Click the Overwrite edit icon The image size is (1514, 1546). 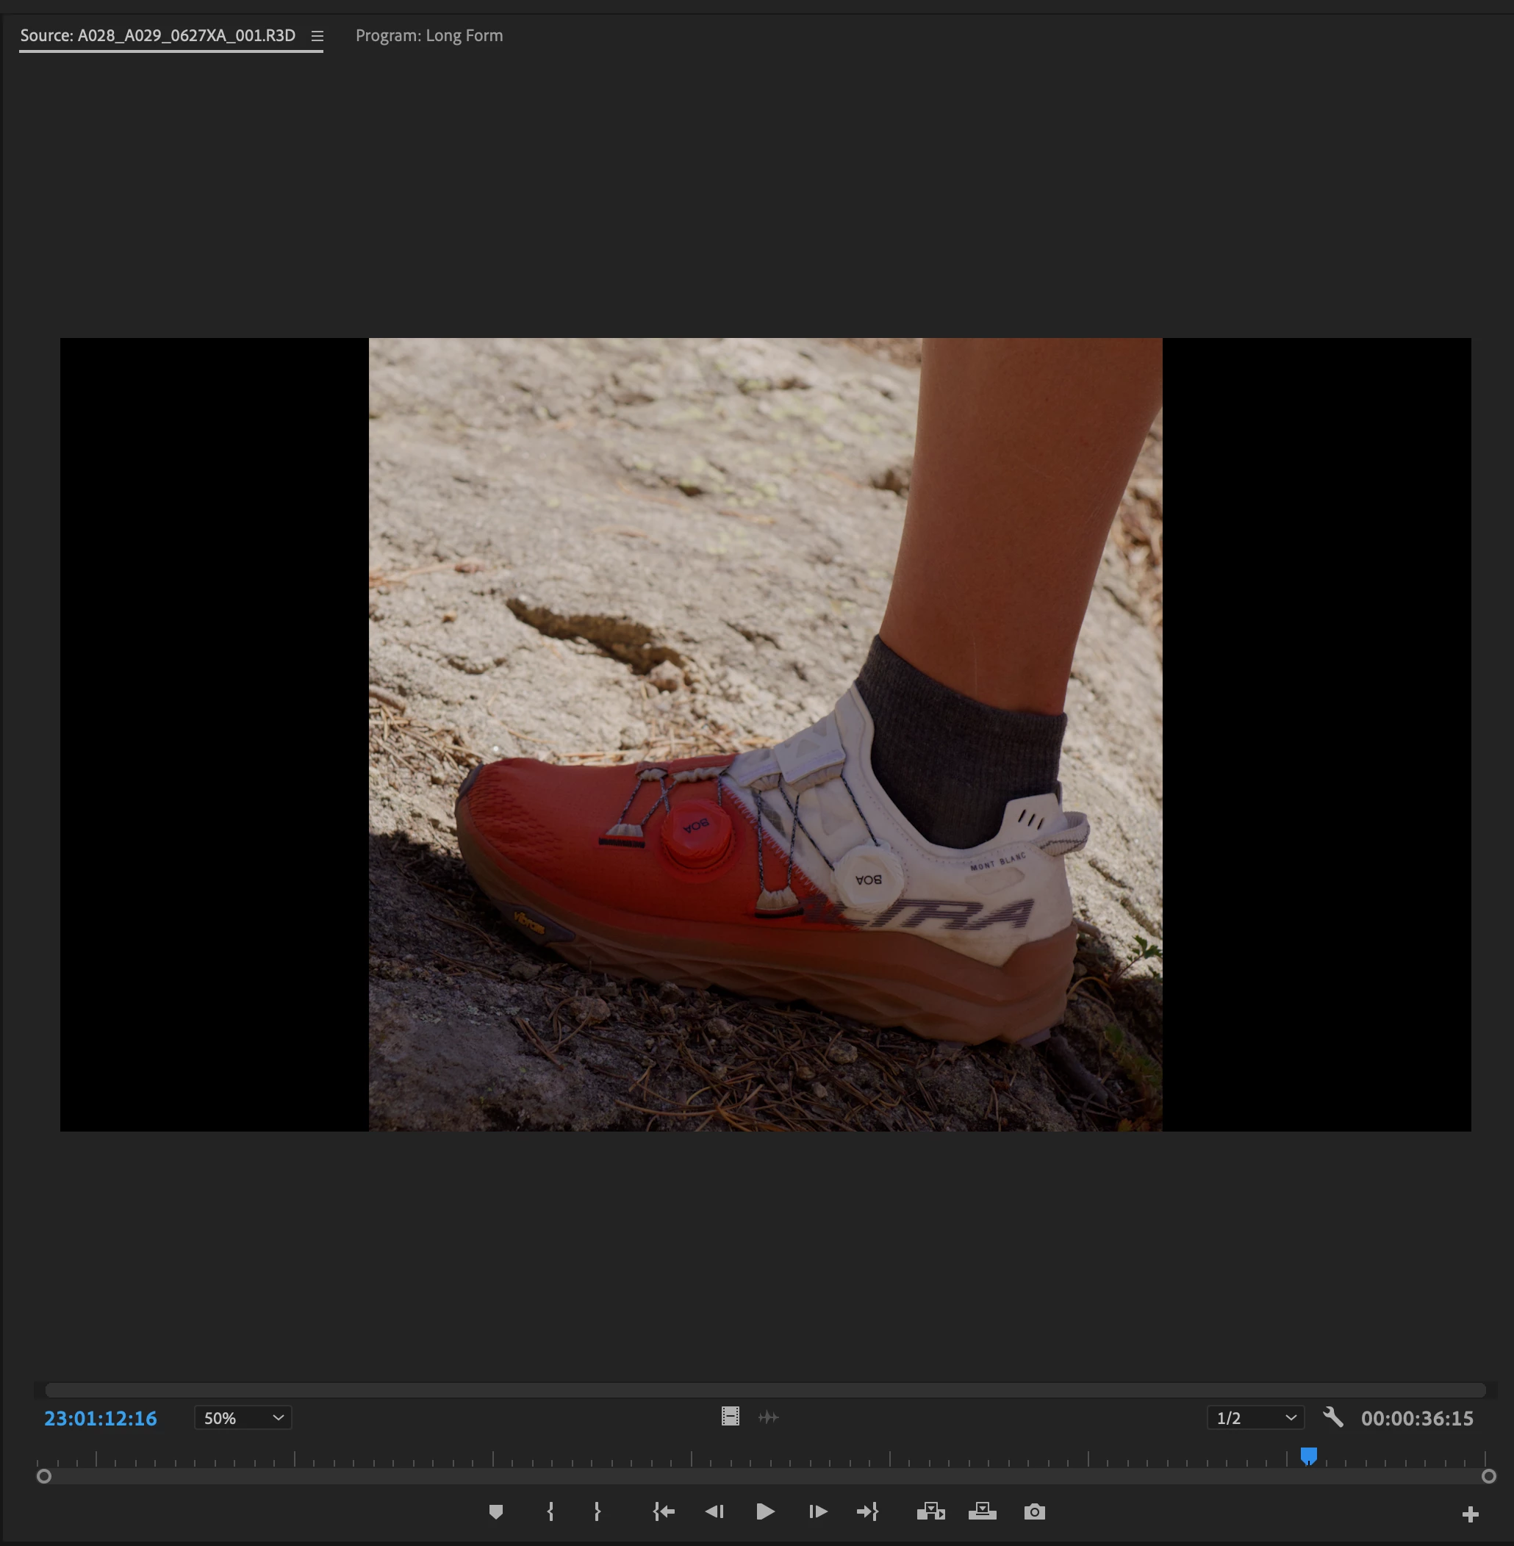click(982, 1511)
